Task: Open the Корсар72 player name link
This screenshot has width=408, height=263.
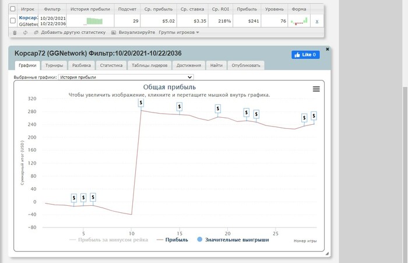Action: (x=28, y=17)
